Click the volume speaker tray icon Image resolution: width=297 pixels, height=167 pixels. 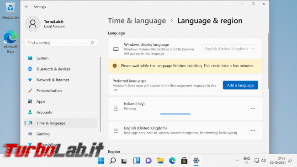(264, 161)
